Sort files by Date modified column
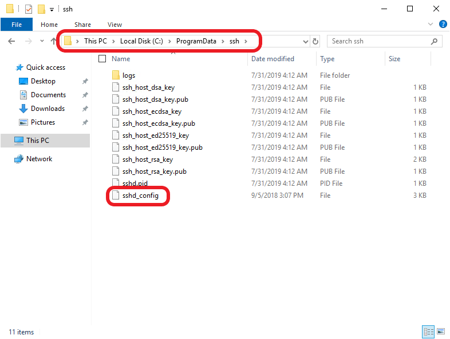 pyautogui.click(x=273, y=59)
